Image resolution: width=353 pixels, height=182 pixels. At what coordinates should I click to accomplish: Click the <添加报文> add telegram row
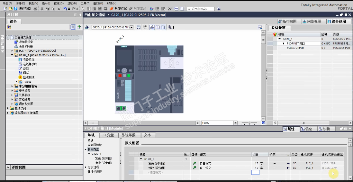click(x=155, y=172)
